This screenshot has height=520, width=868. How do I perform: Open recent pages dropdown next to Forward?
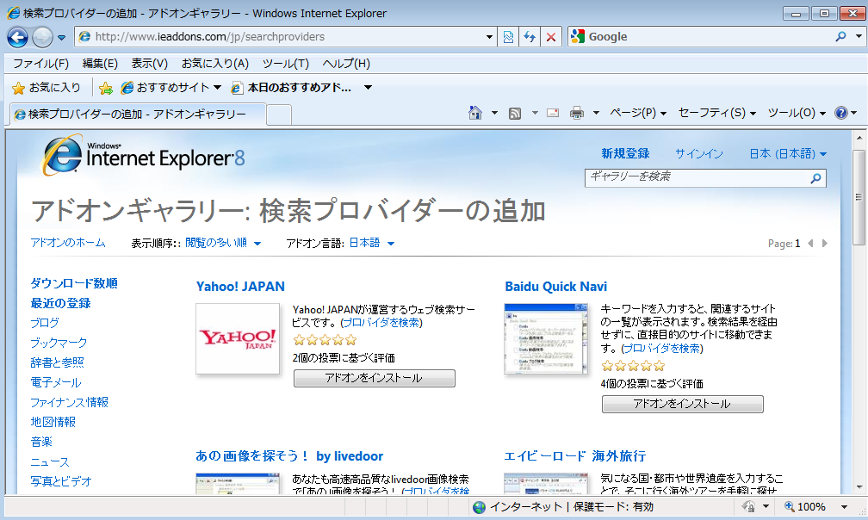61,38
